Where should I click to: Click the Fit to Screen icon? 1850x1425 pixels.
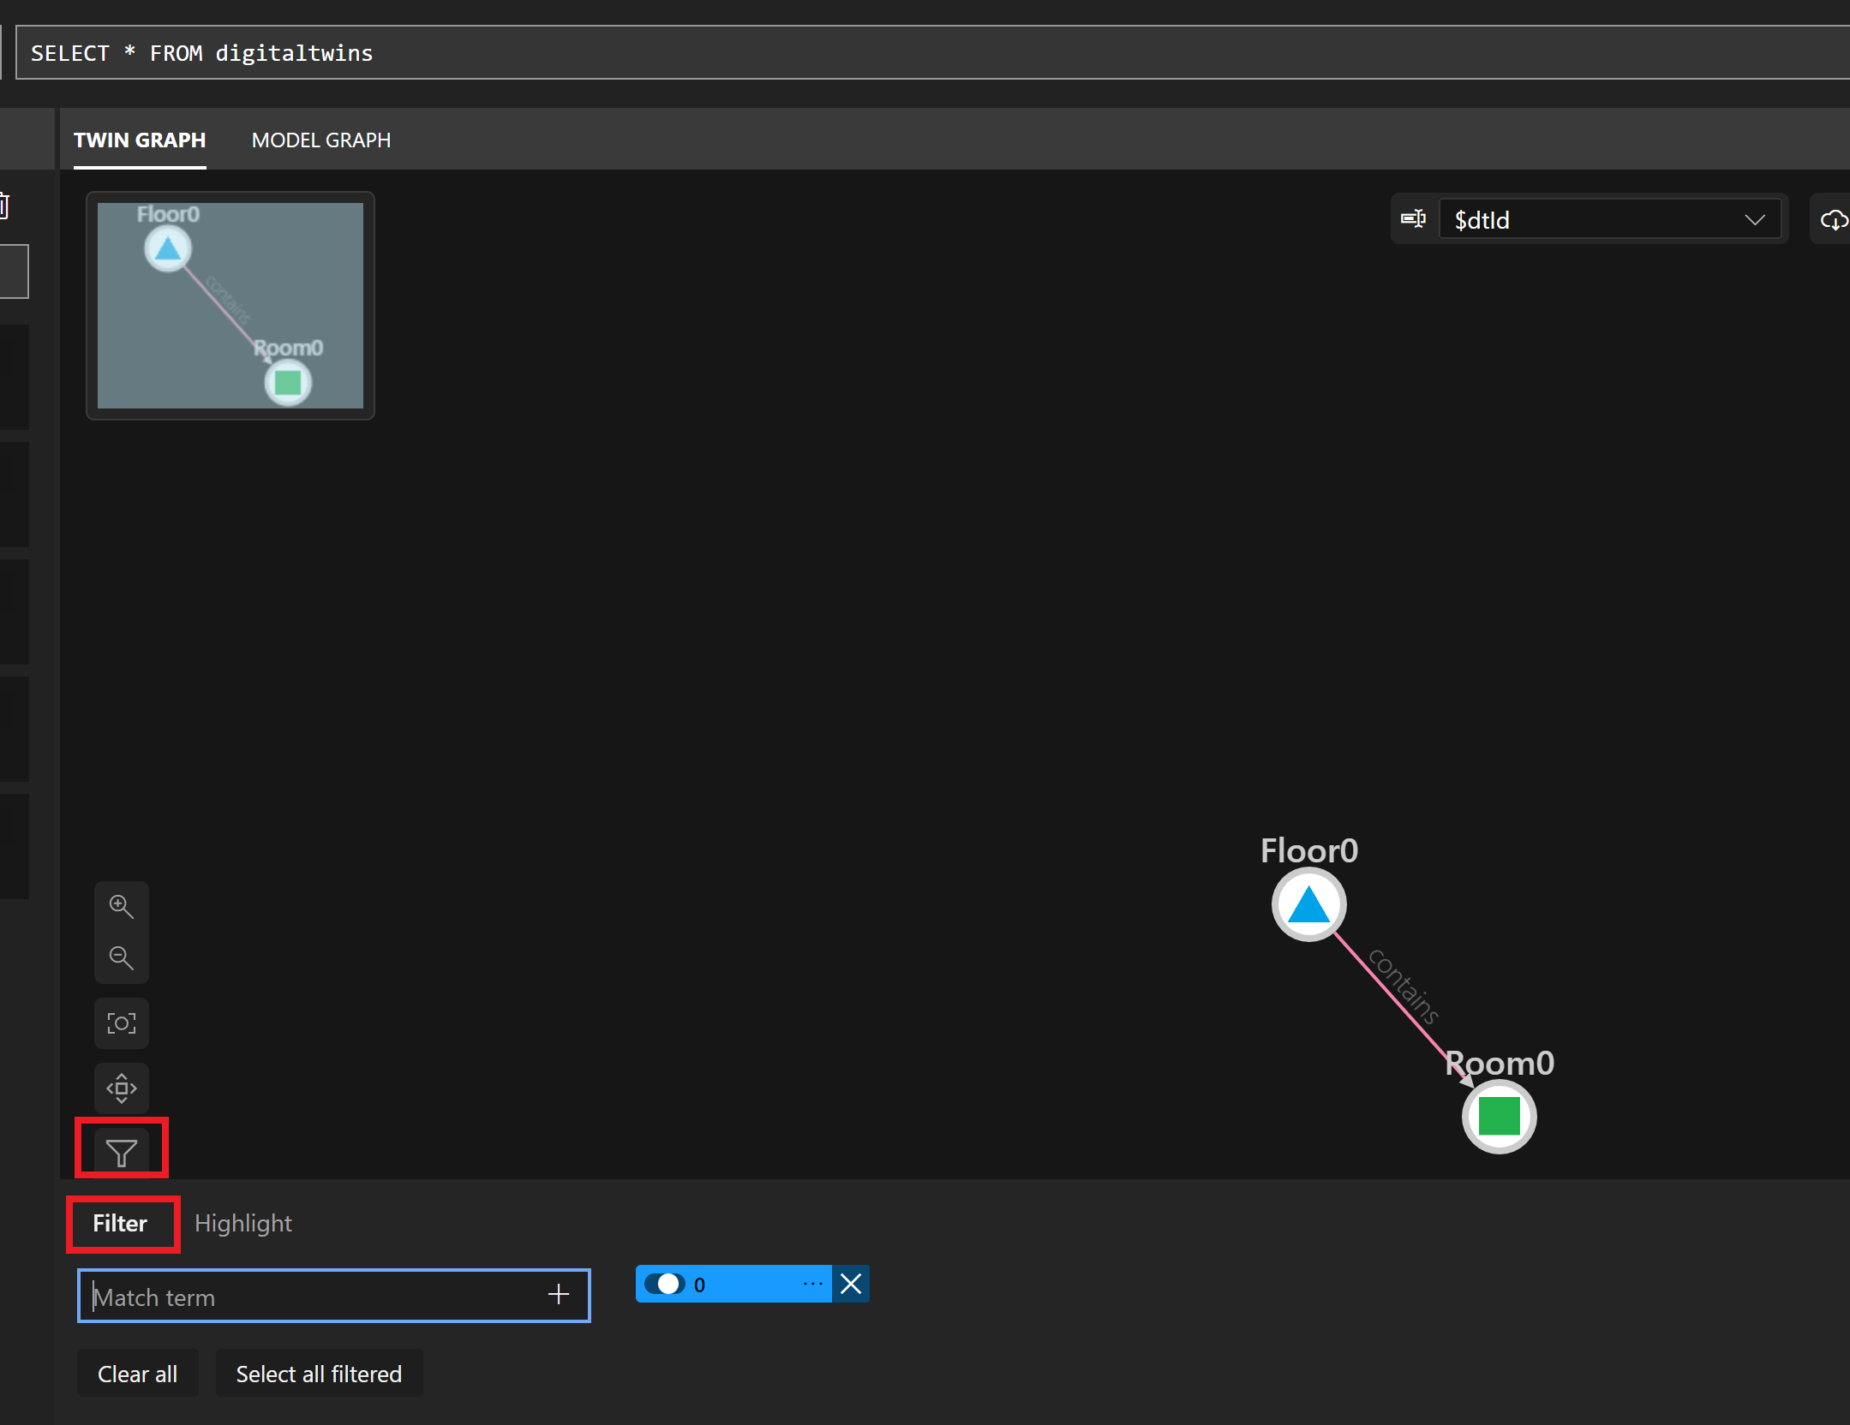[122, 1023]
